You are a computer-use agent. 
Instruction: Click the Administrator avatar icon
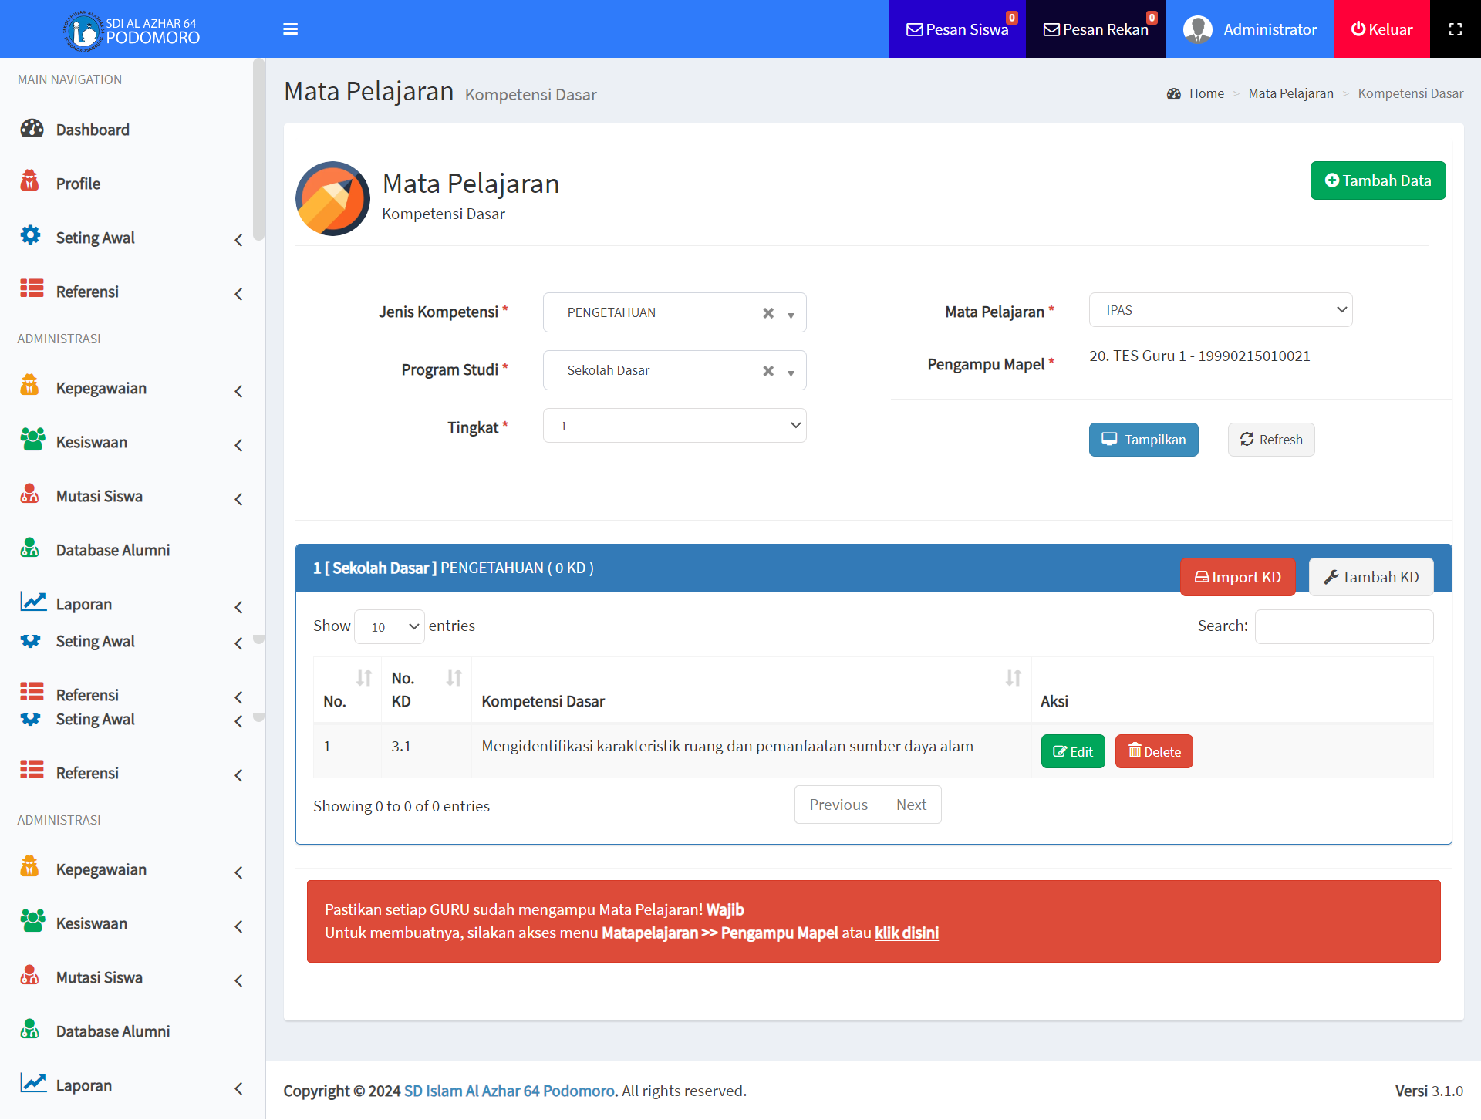[1197, 29]
